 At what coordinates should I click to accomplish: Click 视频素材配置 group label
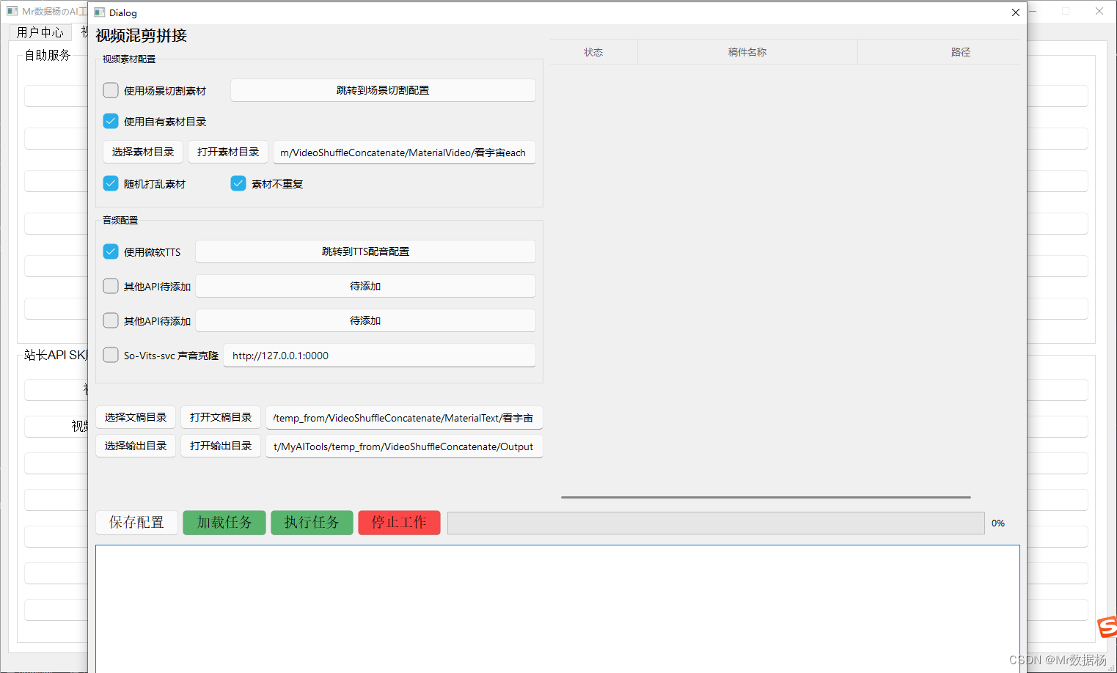(129, 59)
